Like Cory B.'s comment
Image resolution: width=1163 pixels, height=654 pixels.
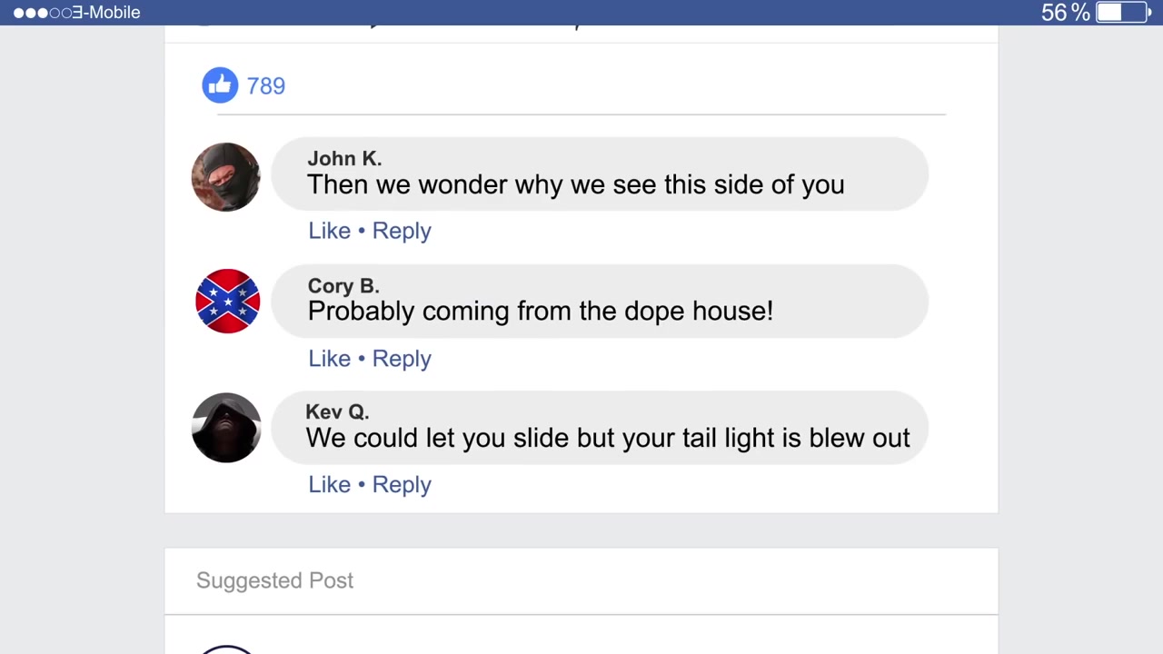(329, 359)
